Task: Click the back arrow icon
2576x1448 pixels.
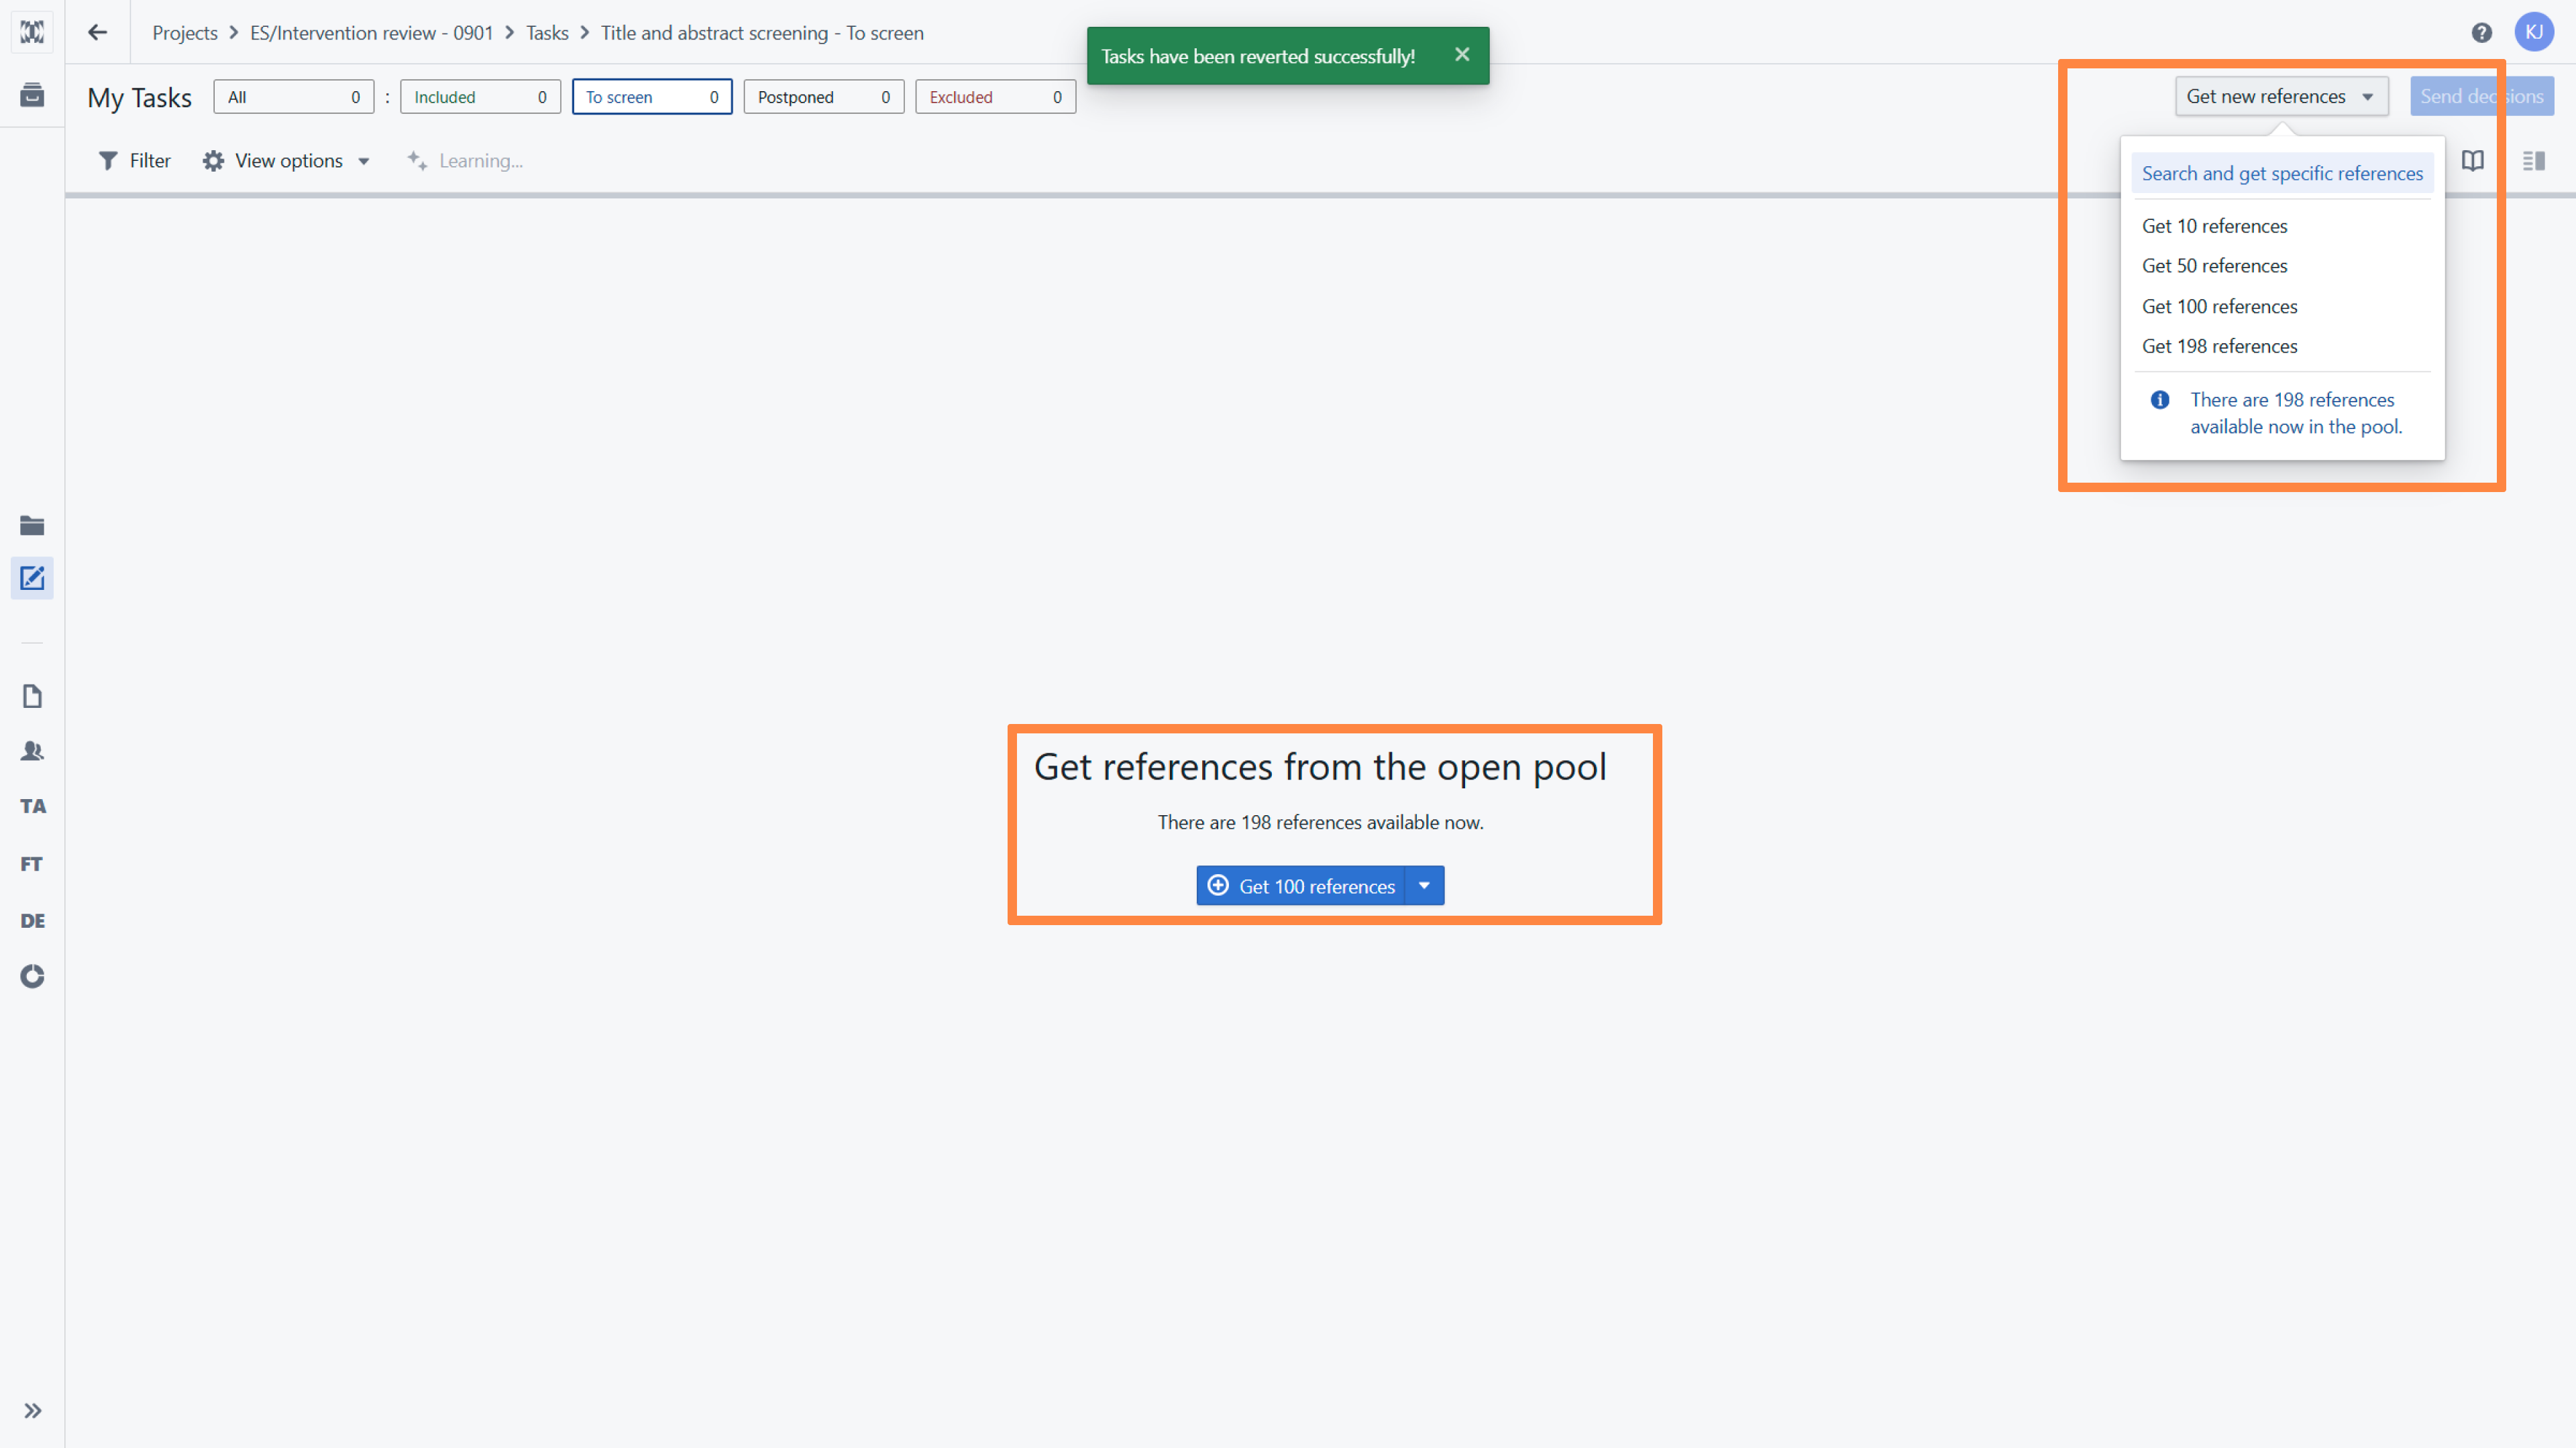Action: click(x=97, y=32)
